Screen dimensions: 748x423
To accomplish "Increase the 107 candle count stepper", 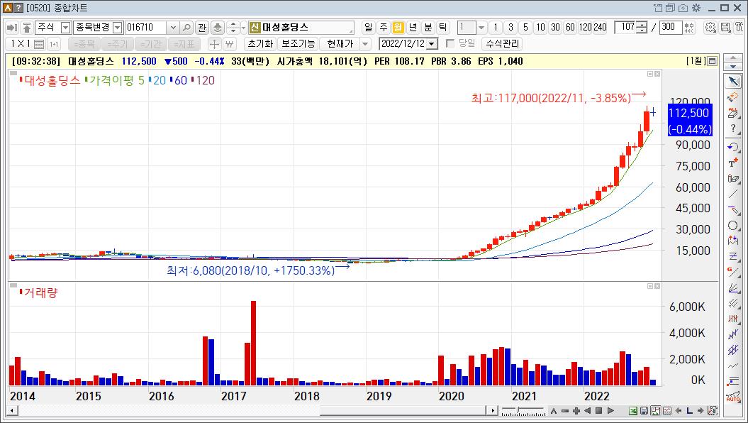I will click(x=642, y=25).
